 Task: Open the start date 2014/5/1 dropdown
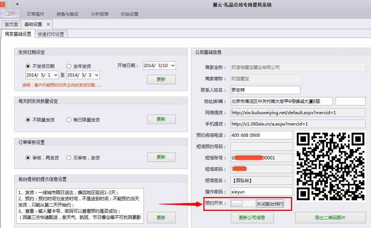(x=56, y=75)
